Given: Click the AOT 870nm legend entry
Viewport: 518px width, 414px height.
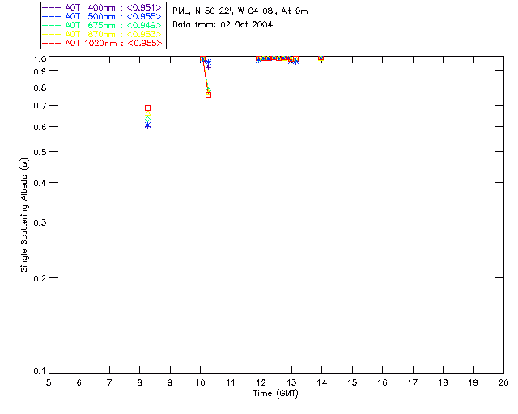Looking at the screenshot, I should tap(102, 34).
